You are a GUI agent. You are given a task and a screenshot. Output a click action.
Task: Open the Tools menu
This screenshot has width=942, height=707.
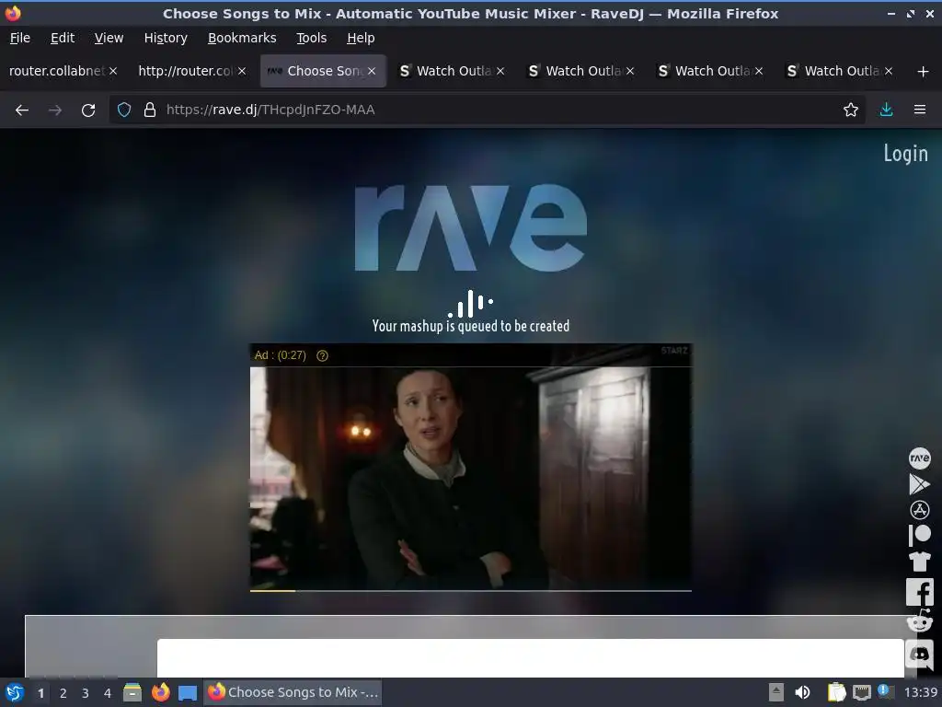[x=311, y=38]
